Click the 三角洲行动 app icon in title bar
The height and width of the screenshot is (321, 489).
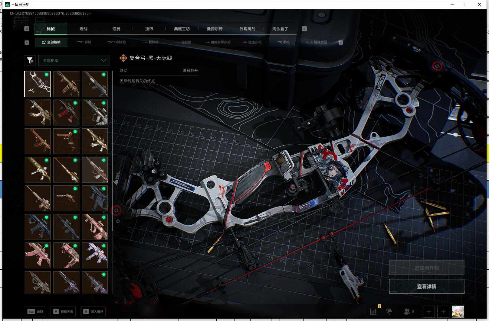[7, 5]
